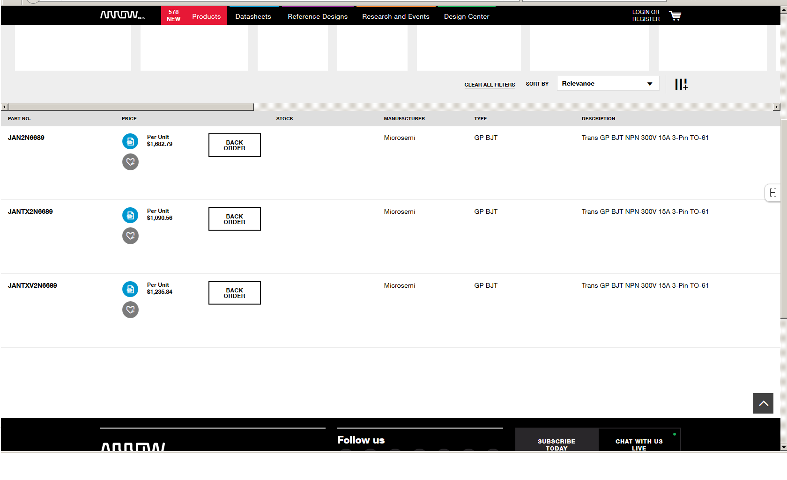Add JANTX2N6689 to favorites heart icon
The image size is (787, 480).
[x=130, y=236]
